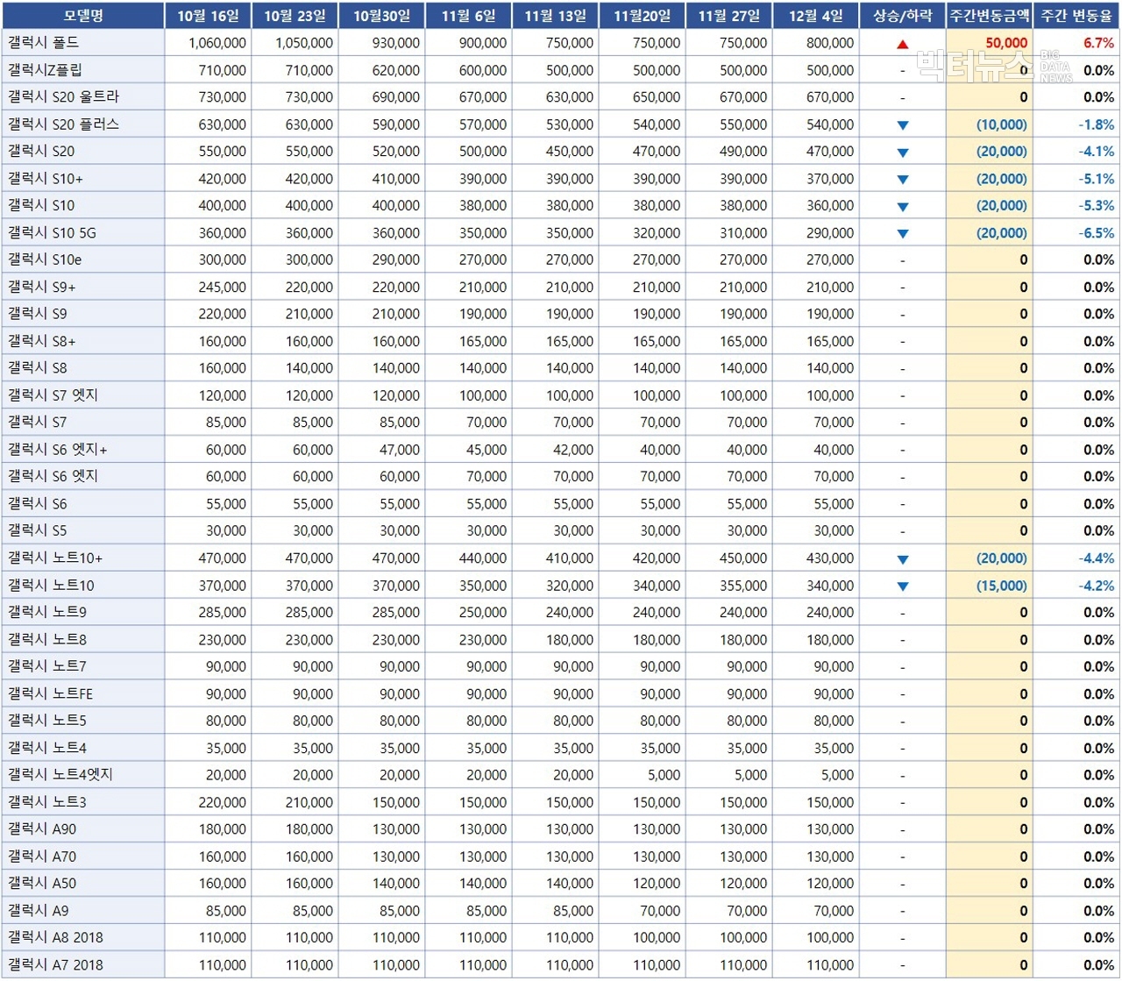Screen dimensions: 1122x981
Task: Select the 10월 16일 column header
Action: [208, 15]
